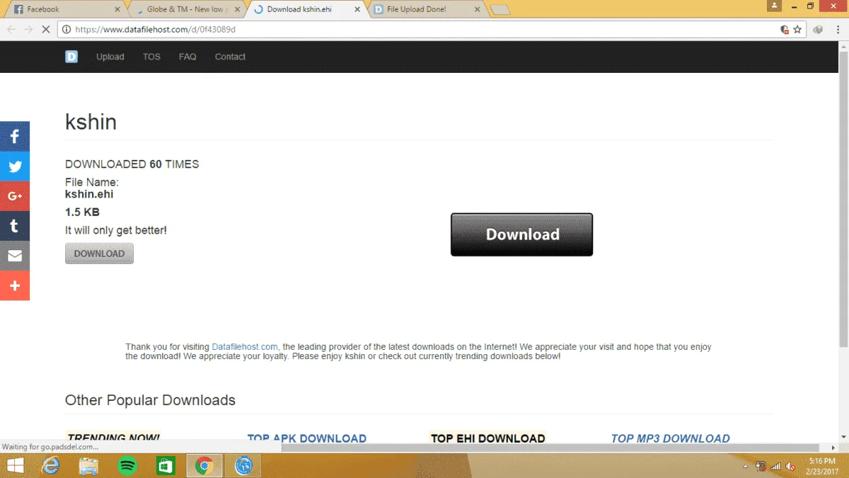This screenshot has height=478, width=849.
Task: Click the Datafilehost logo icon in navbar
Action: click(71, 57)
